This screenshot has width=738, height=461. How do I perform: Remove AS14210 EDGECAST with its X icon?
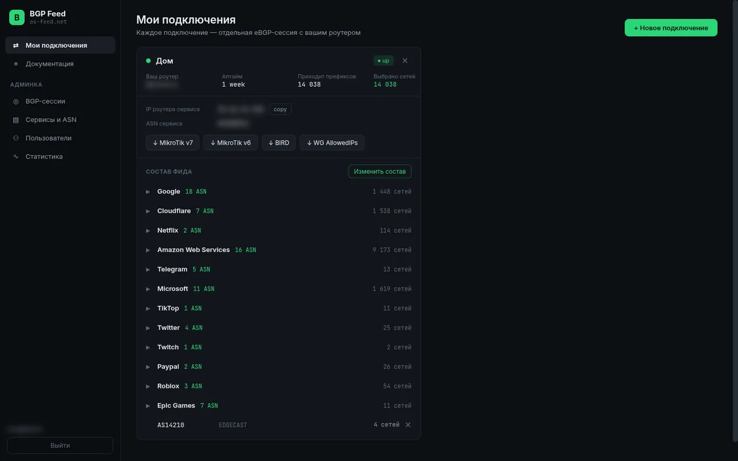point(408,425)
